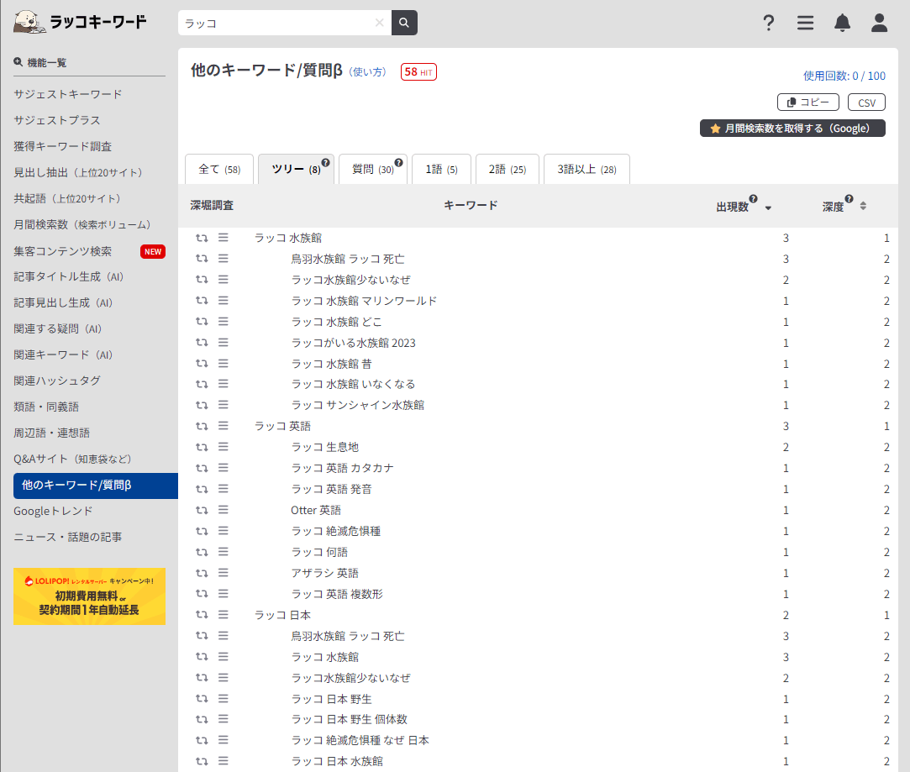Click the CSV export button
The width and height of the screenshot is (910, 772).
pyautogui.click(x=866, y=102)
